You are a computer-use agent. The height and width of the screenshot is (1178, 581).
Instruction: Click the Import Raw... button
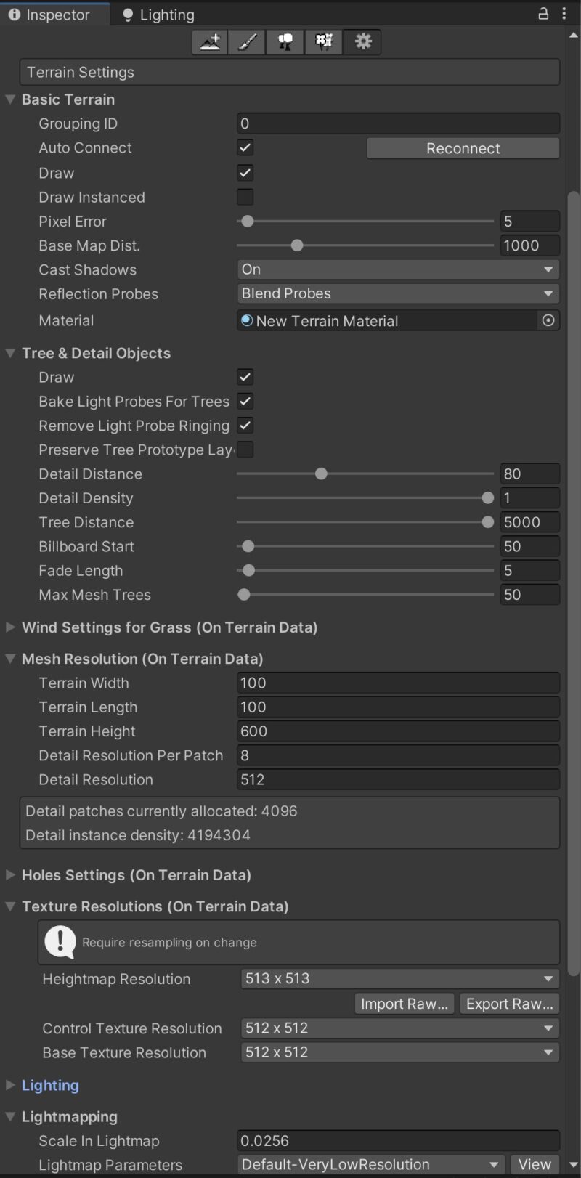point(405,1004)
